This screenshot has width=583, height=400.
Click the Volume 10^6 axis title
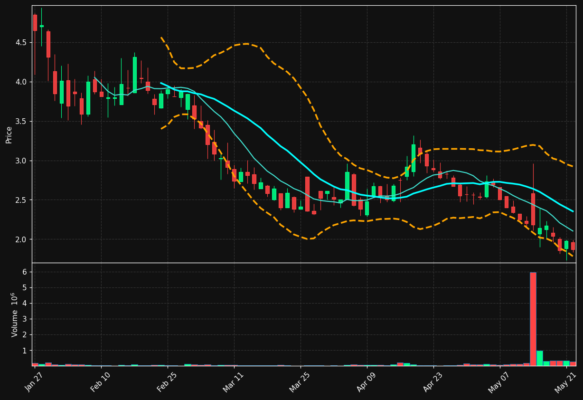15,314
